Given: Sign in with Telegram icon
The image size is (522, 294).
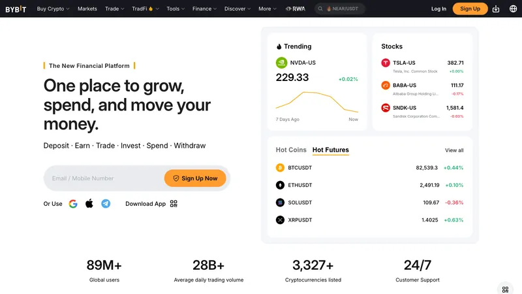Looking at the screenshot, I should 106,204.
